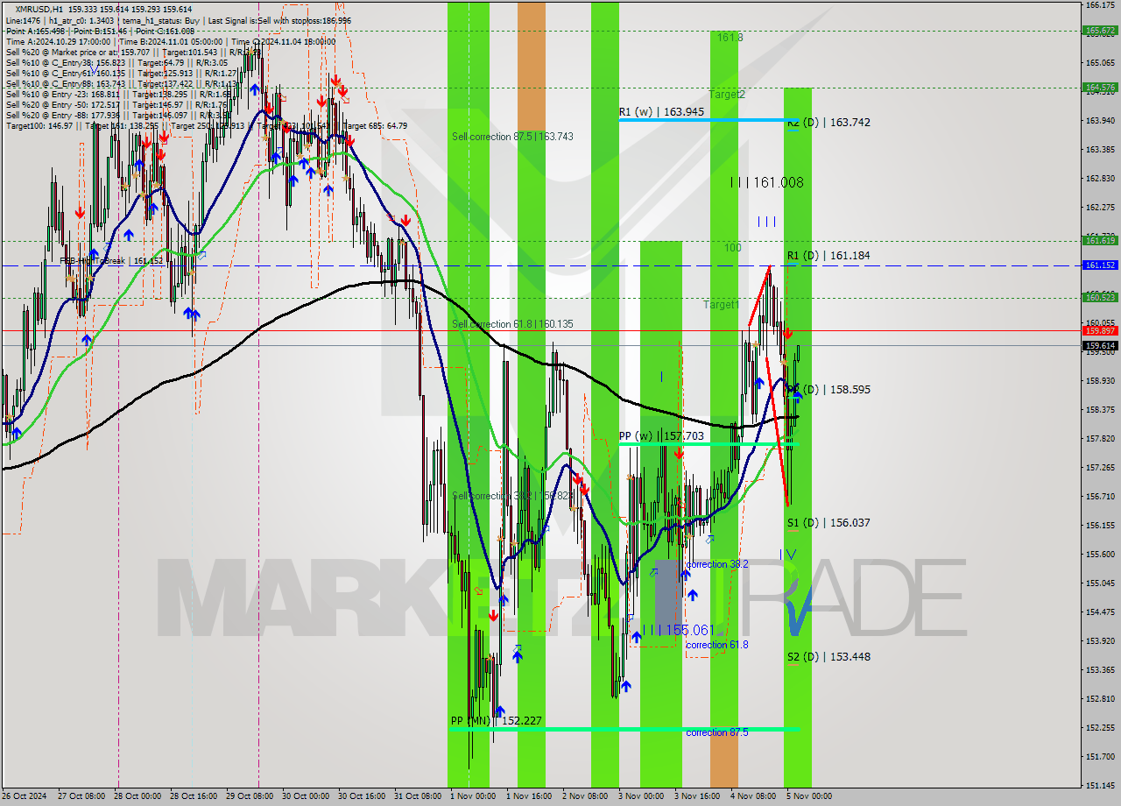Select the '3 Nov 00:00' time axis label
Screen dimensions: 1121x806
click(x=639, y=796)
